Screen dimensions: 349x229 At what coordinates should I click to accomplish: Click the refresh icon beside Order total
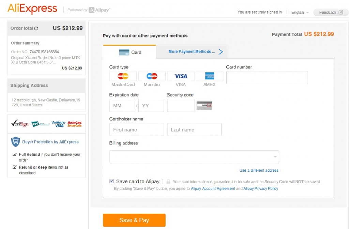click(x=36, y=29)
